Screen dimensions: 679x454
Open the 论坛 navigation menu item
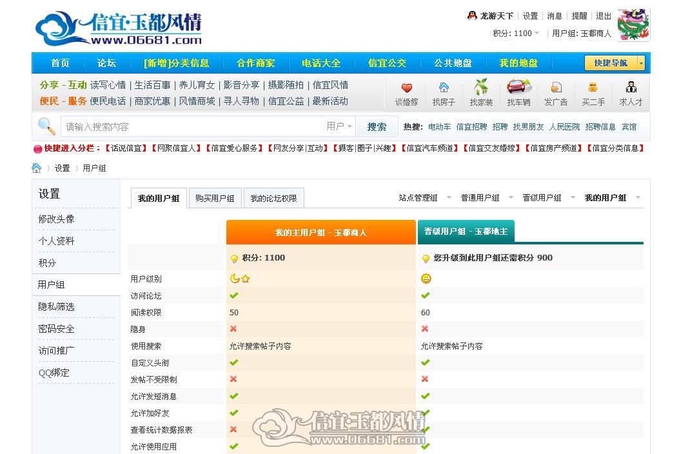[106, 63]
